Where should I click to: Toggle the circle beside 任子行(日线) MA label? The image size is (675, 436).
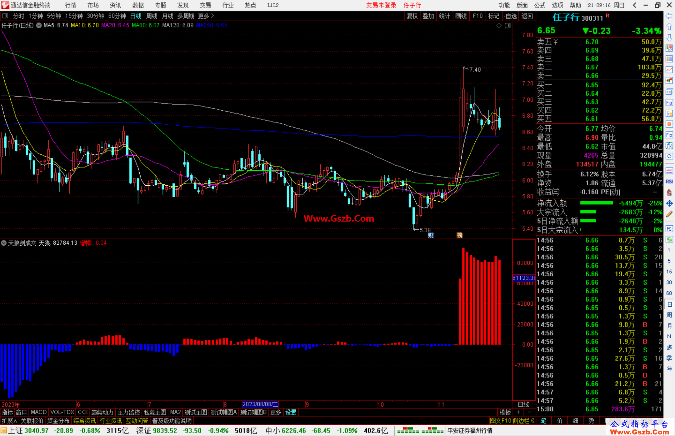pyautogui.click(x=39, y=25)
